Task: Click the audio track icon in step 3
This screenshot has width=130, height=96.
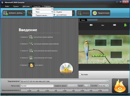Action: click(31, 51)
